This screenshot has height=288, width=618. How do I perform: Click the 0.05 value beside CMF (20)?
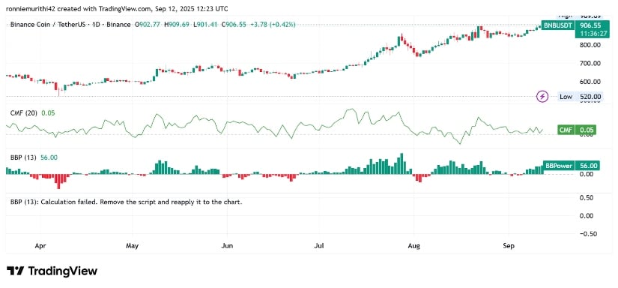48,113
